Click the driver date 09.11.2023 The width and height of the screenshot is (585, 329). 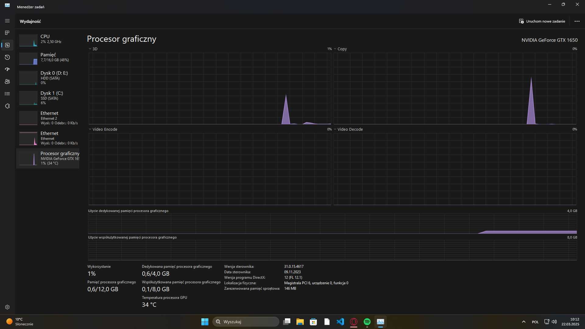[x=292, y=272]
